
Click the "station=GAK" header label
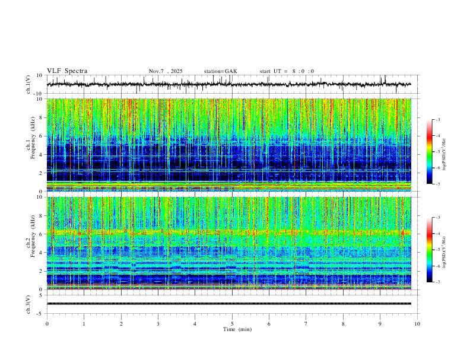[220, 71]
